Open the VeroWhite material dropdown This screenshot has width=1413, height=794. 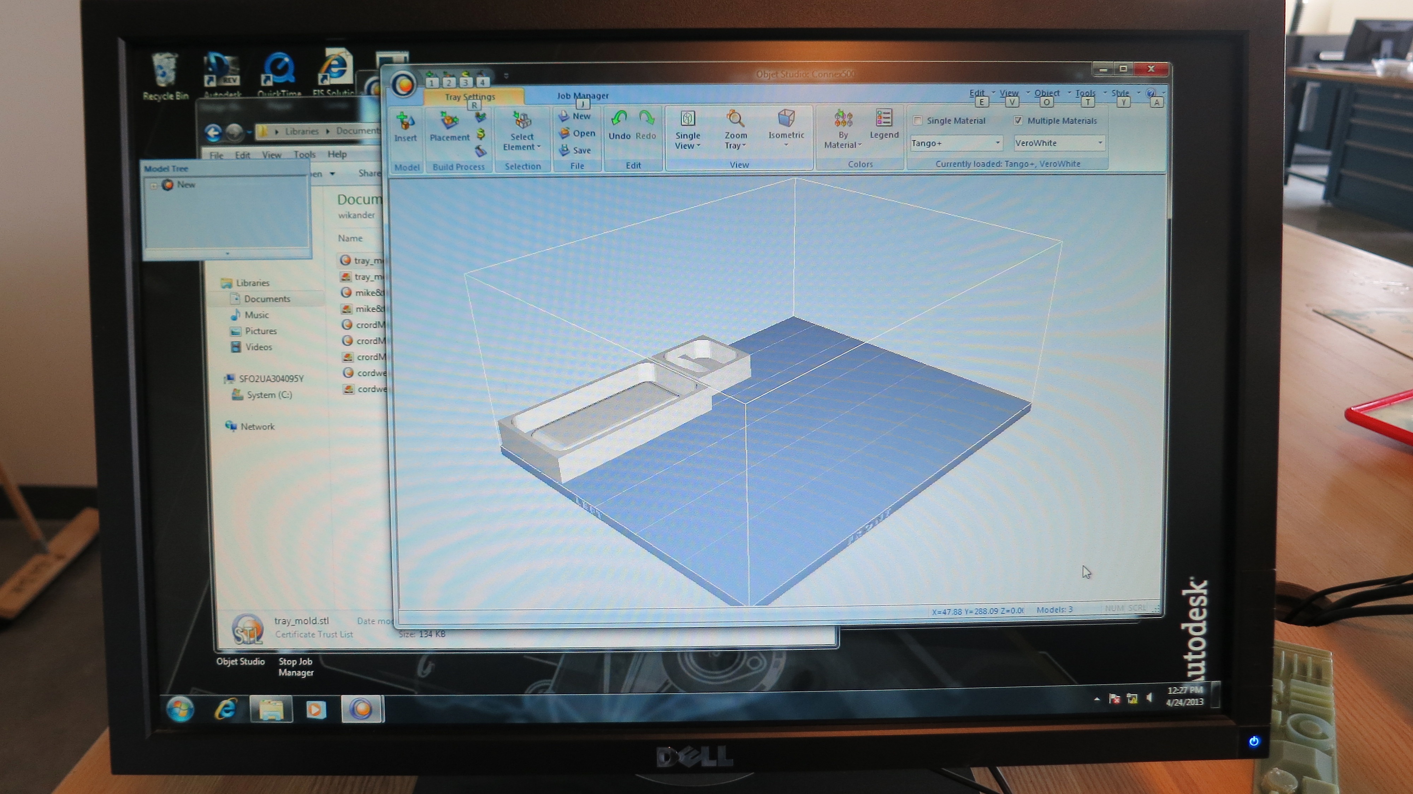click(1100, 143)
